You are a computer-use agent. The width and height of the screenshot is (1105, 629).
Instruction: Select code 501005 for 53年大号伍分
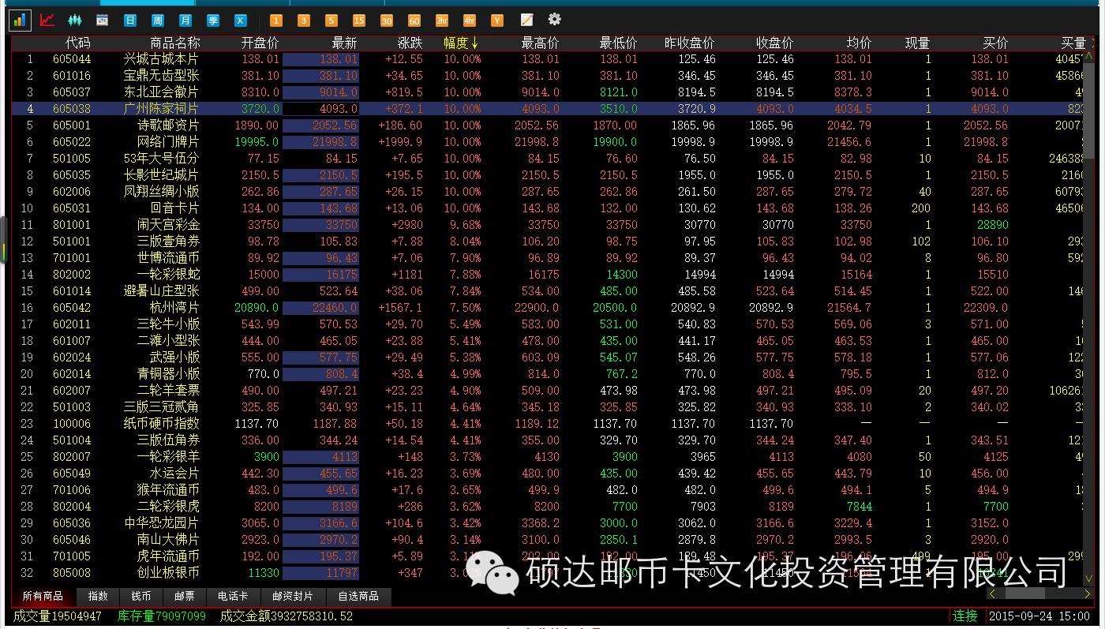click(x=72, y=159)
